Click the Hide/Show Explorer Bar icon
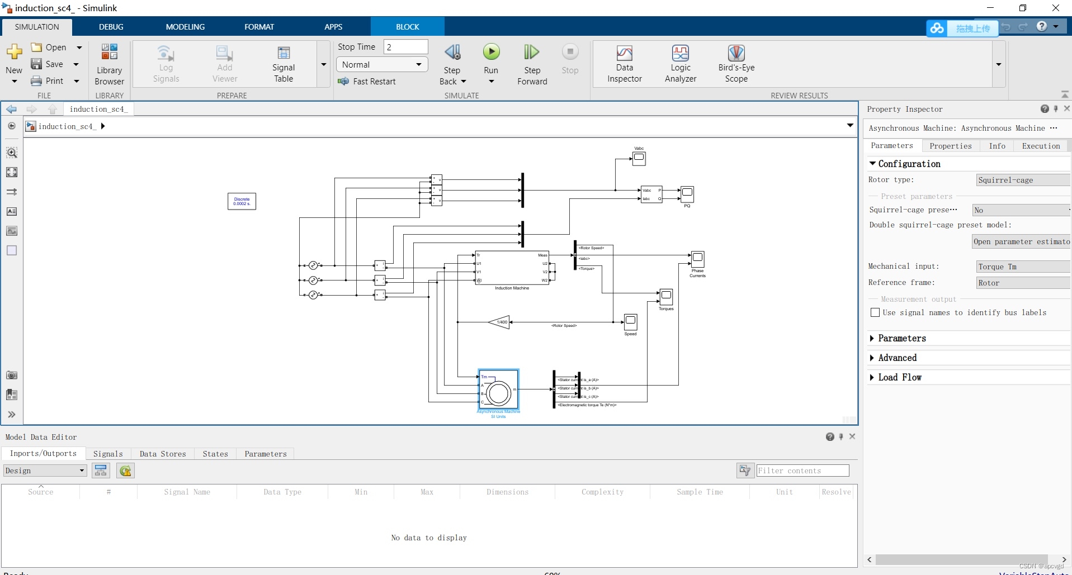 tap(12, 126)
